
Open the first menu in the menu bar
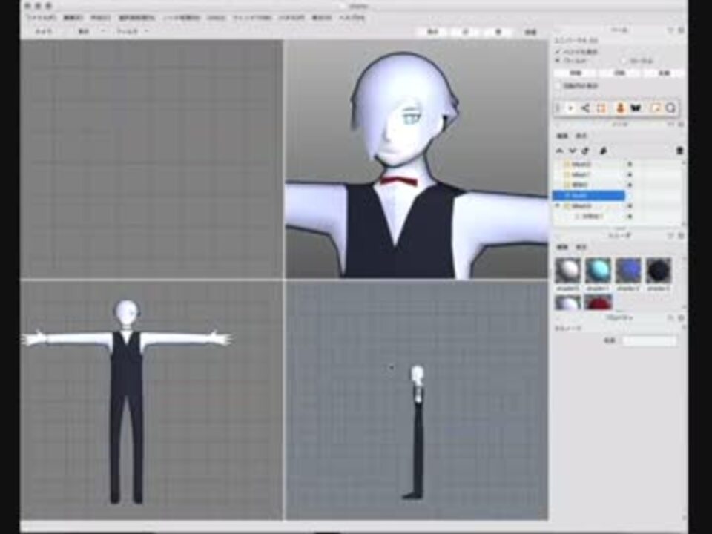point(41,16)
